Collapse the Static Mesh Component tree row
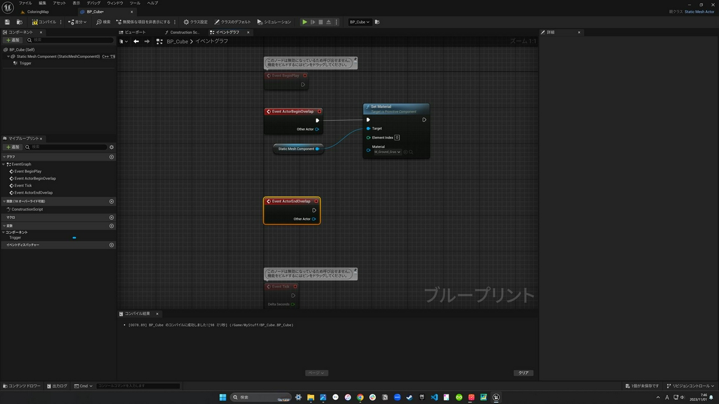Screen dimensions: 719x404 (x=8, y=56)
